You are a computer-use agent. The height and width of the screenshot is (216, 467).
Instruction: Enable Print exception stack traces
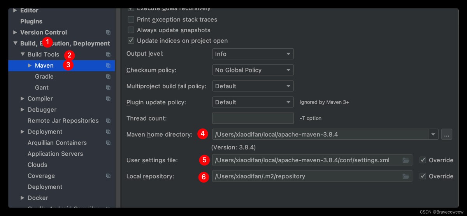point(131,19)
